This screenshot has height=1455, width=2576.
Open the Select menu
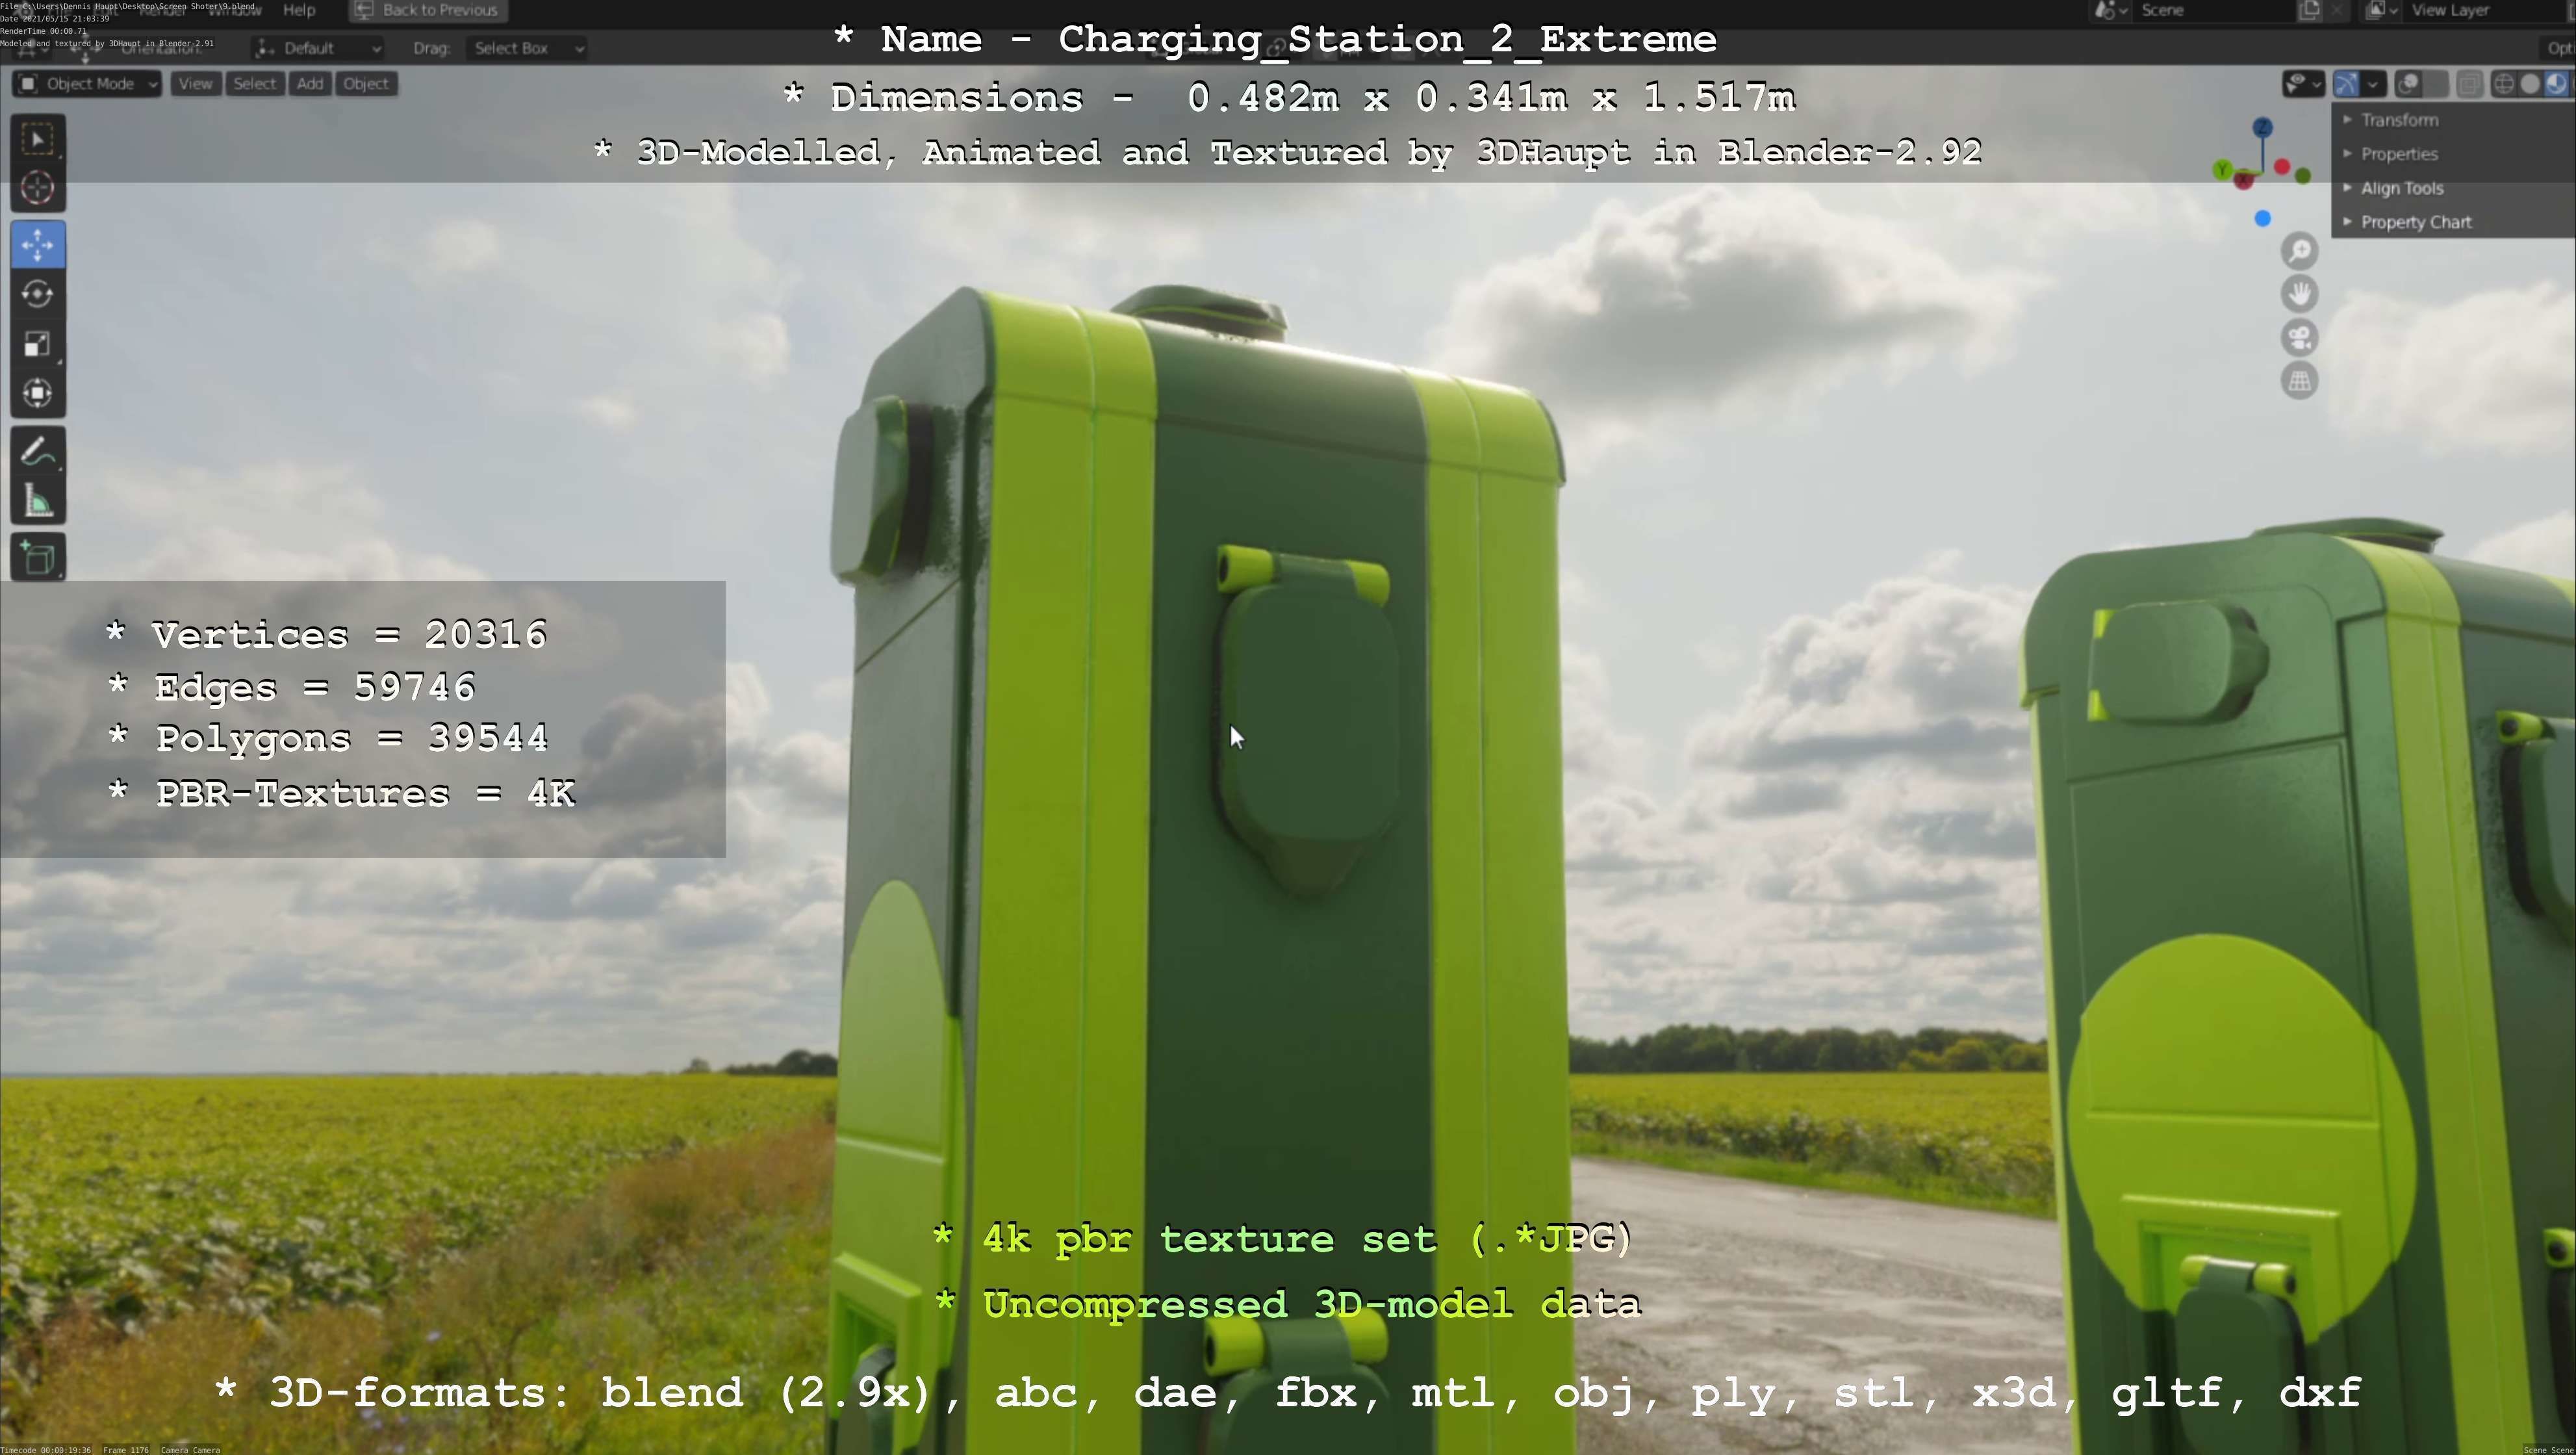pos(254,84)
